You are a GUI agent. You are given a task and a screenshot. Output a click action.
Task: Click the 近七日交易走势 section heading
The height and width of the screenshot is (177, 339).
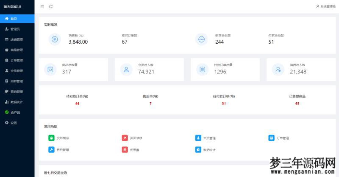pos(56,173)
